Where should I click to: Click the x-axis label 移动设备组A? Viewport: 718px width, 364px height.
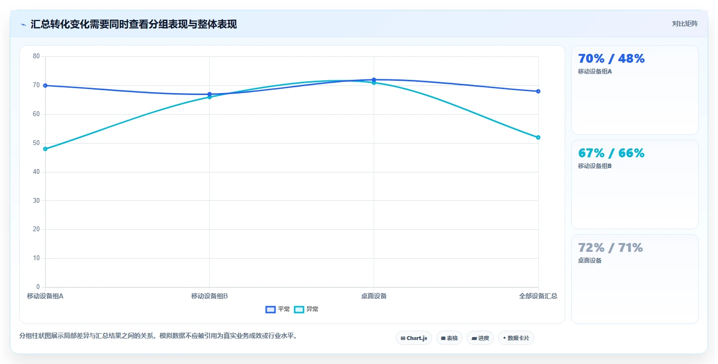point(45,296)
